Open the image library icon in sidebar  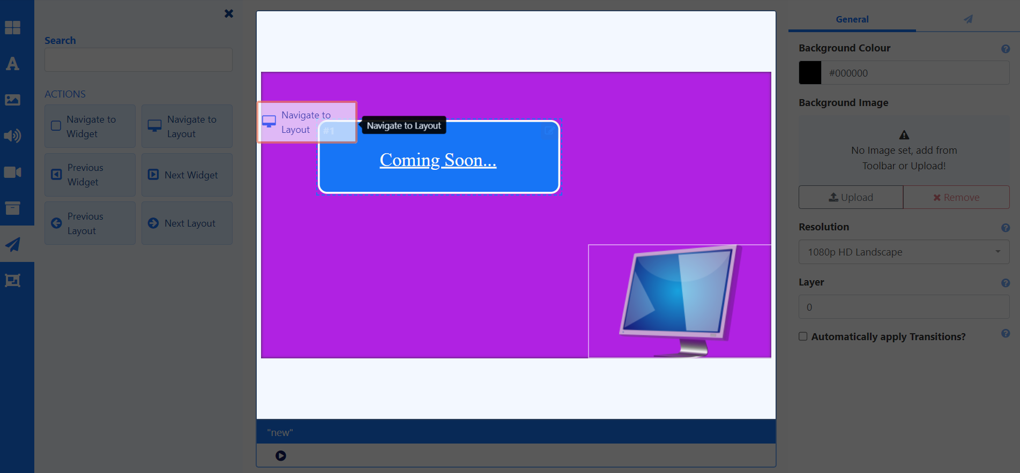tap(12, 100)
